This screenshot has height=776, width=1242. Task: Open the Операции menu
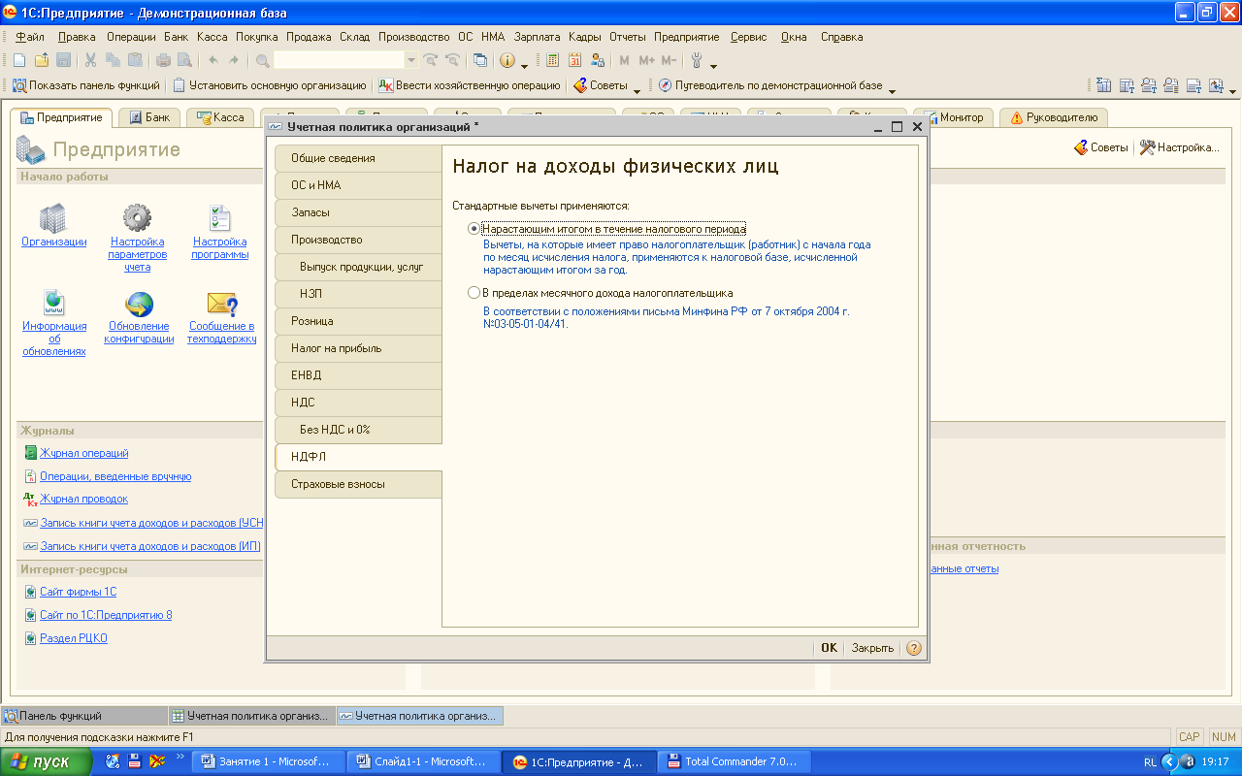coord(131,37)
